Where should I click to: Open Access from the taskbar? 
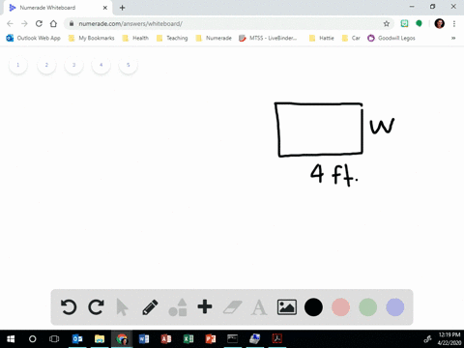(166, 339)
